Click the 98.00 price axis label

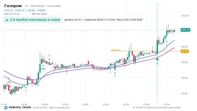(184, 47)
